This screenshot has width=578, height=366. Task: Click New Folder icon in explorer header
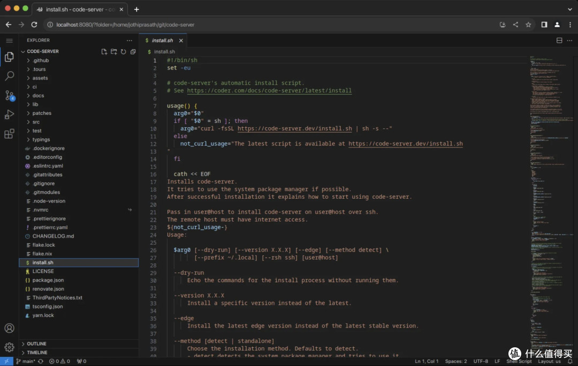tap(114, 51)
